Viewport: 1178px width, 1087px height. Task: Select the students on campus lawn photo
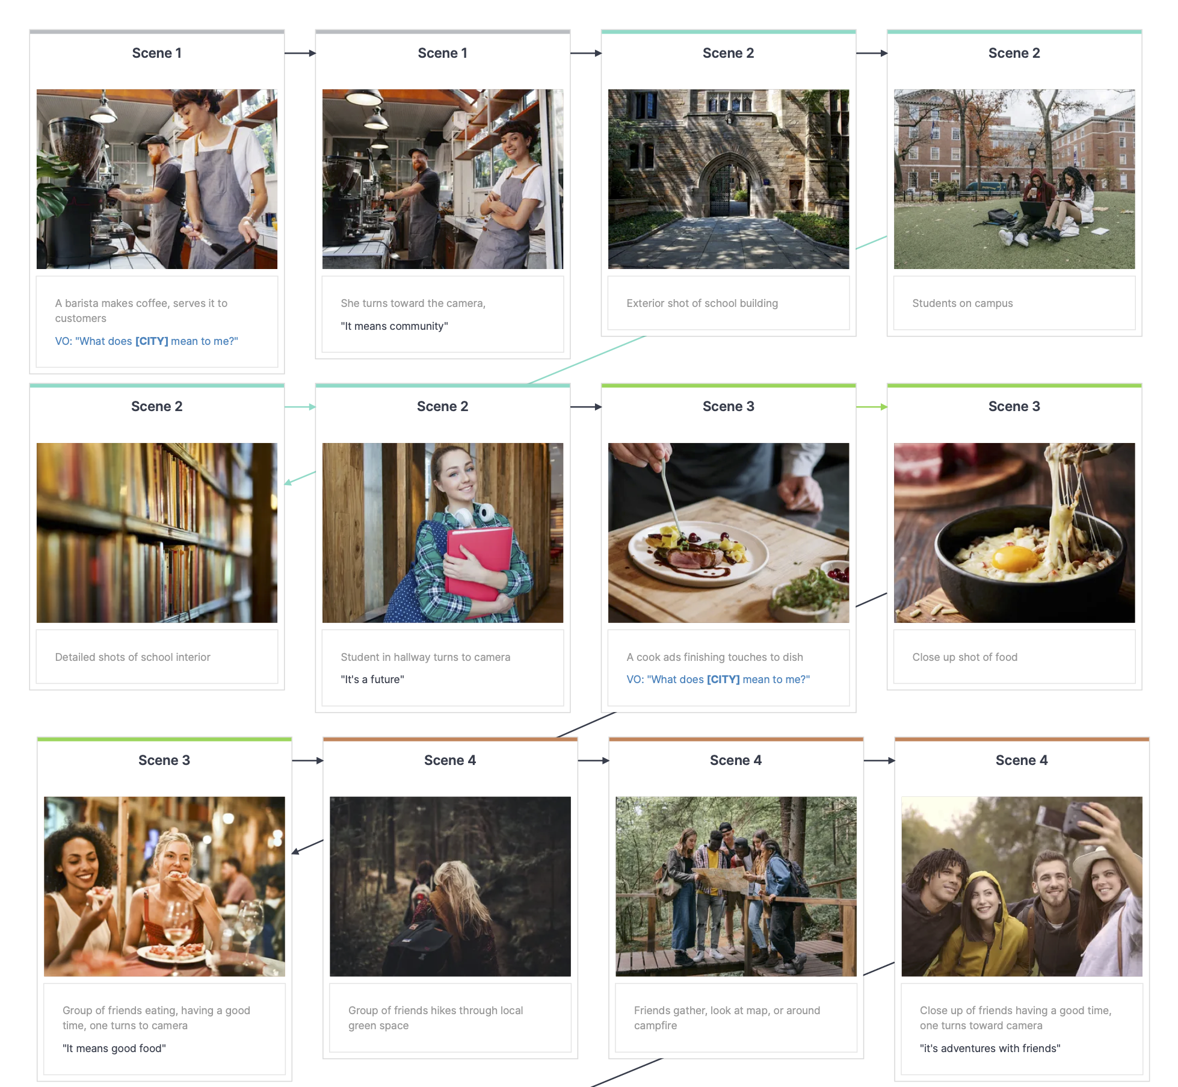(1014, 179)
